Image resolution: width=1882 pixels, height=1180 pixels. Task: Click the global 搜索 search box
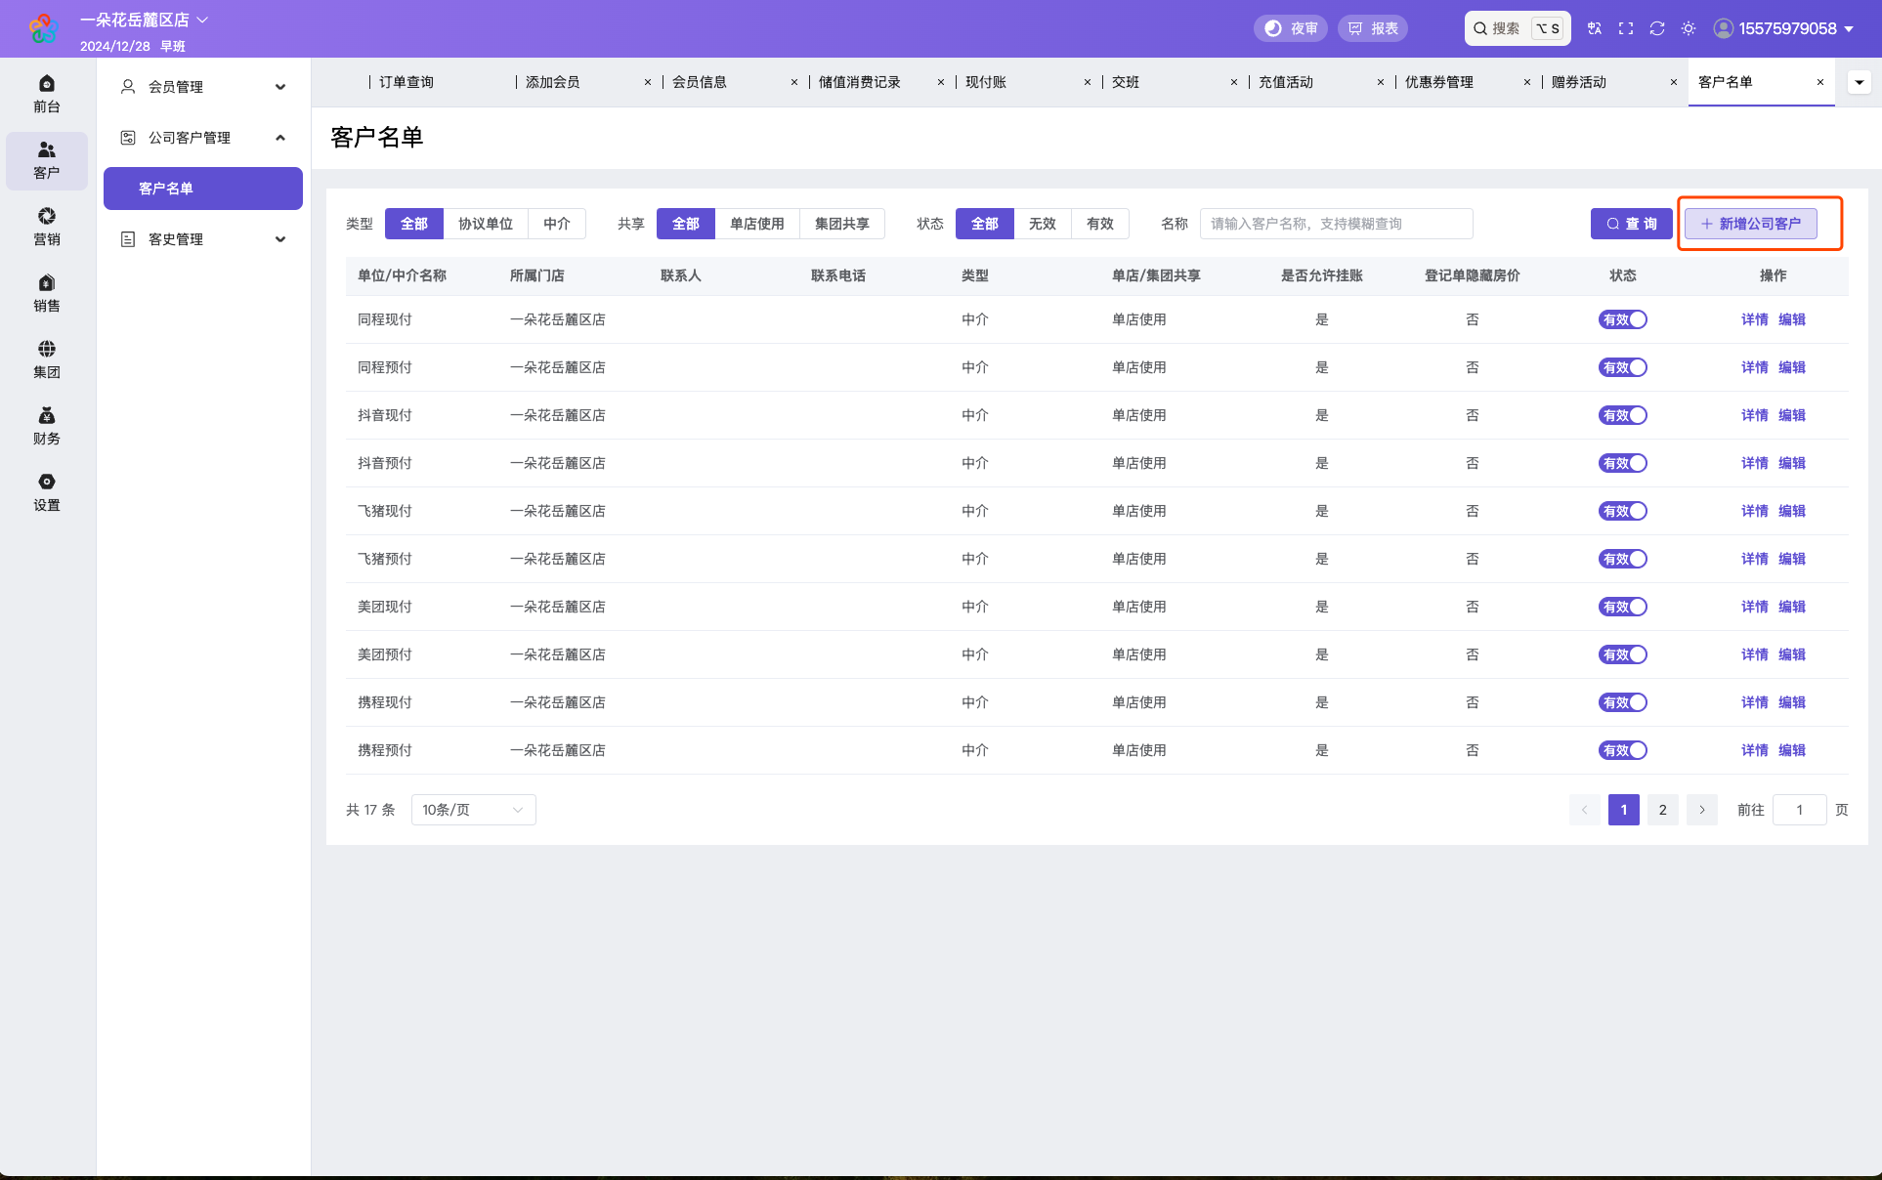[x=1518, y=28]
